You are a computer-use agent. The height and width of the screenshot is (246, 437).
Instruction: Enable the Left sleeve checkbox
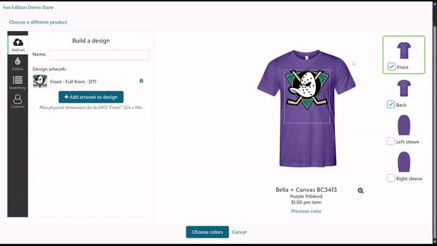click(391, 142)
